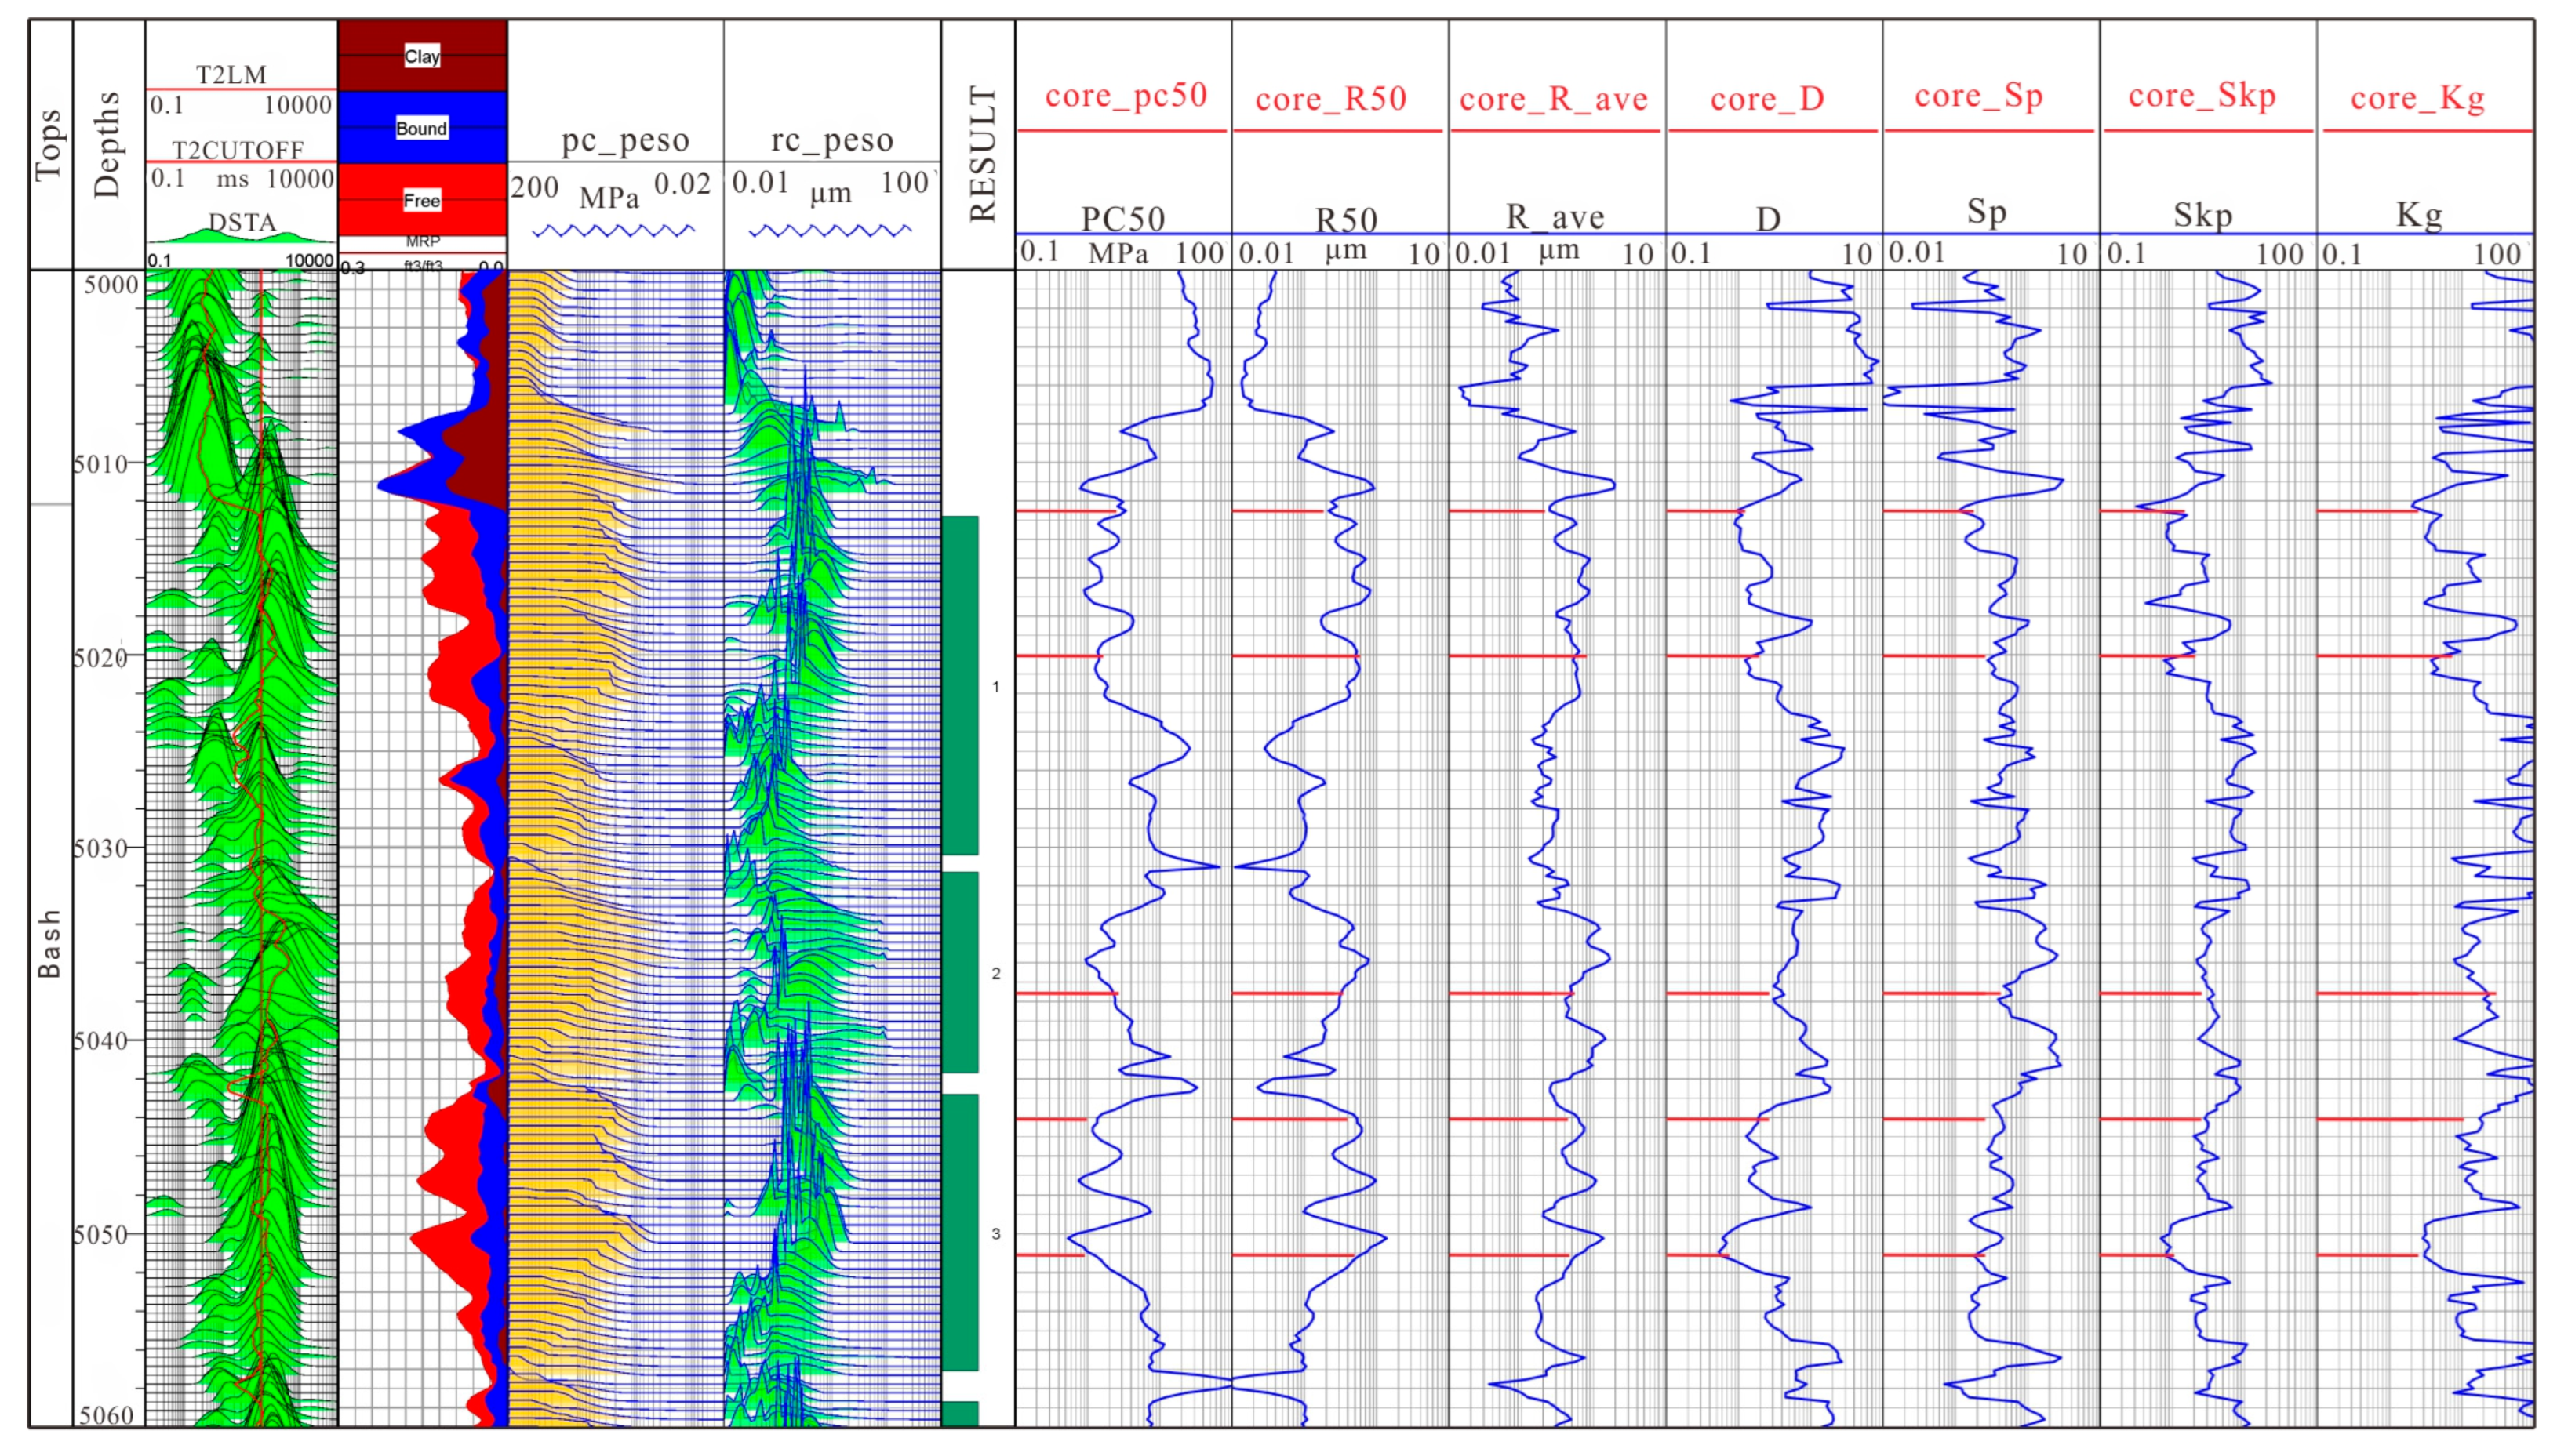Click green RESULT interval 1 bar
This screenshot has height=1456, width=2557.
click(960, 685)
